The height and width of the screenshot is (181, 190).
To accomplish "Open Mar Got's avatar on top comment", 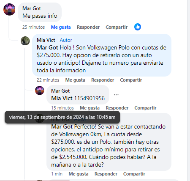I will pos(9,9).
